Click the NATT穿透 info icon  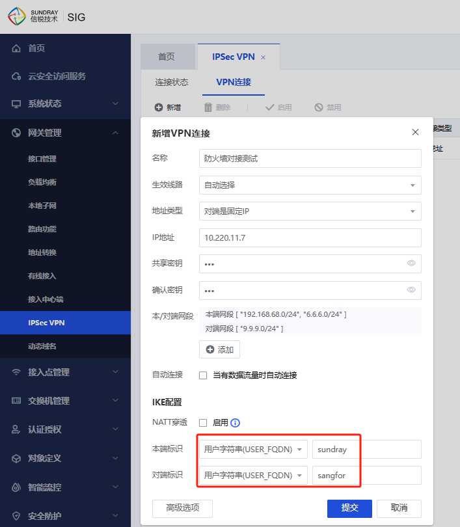236,423
